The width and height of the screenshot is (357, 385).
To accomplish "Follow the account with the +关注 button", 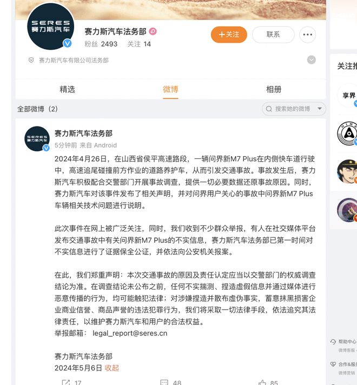I will pos(229,35).
